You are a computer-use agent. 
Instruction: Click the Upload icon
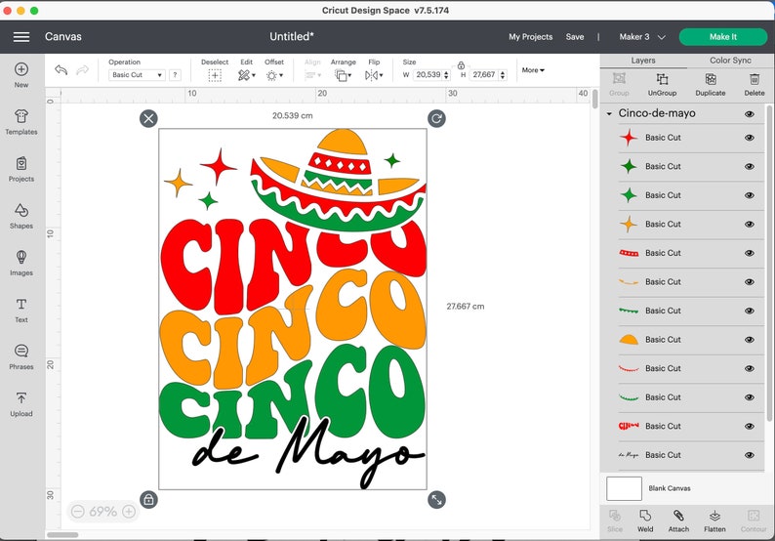coord(21,398)
